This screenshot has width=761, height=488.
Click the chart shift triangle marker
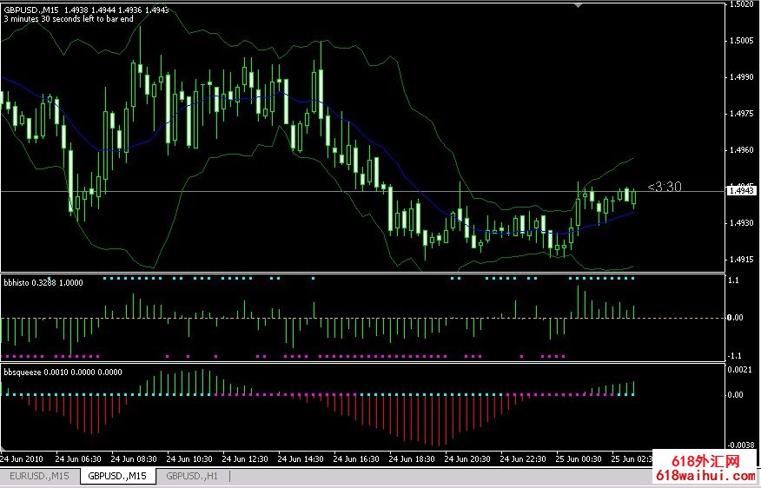point(579,5)
